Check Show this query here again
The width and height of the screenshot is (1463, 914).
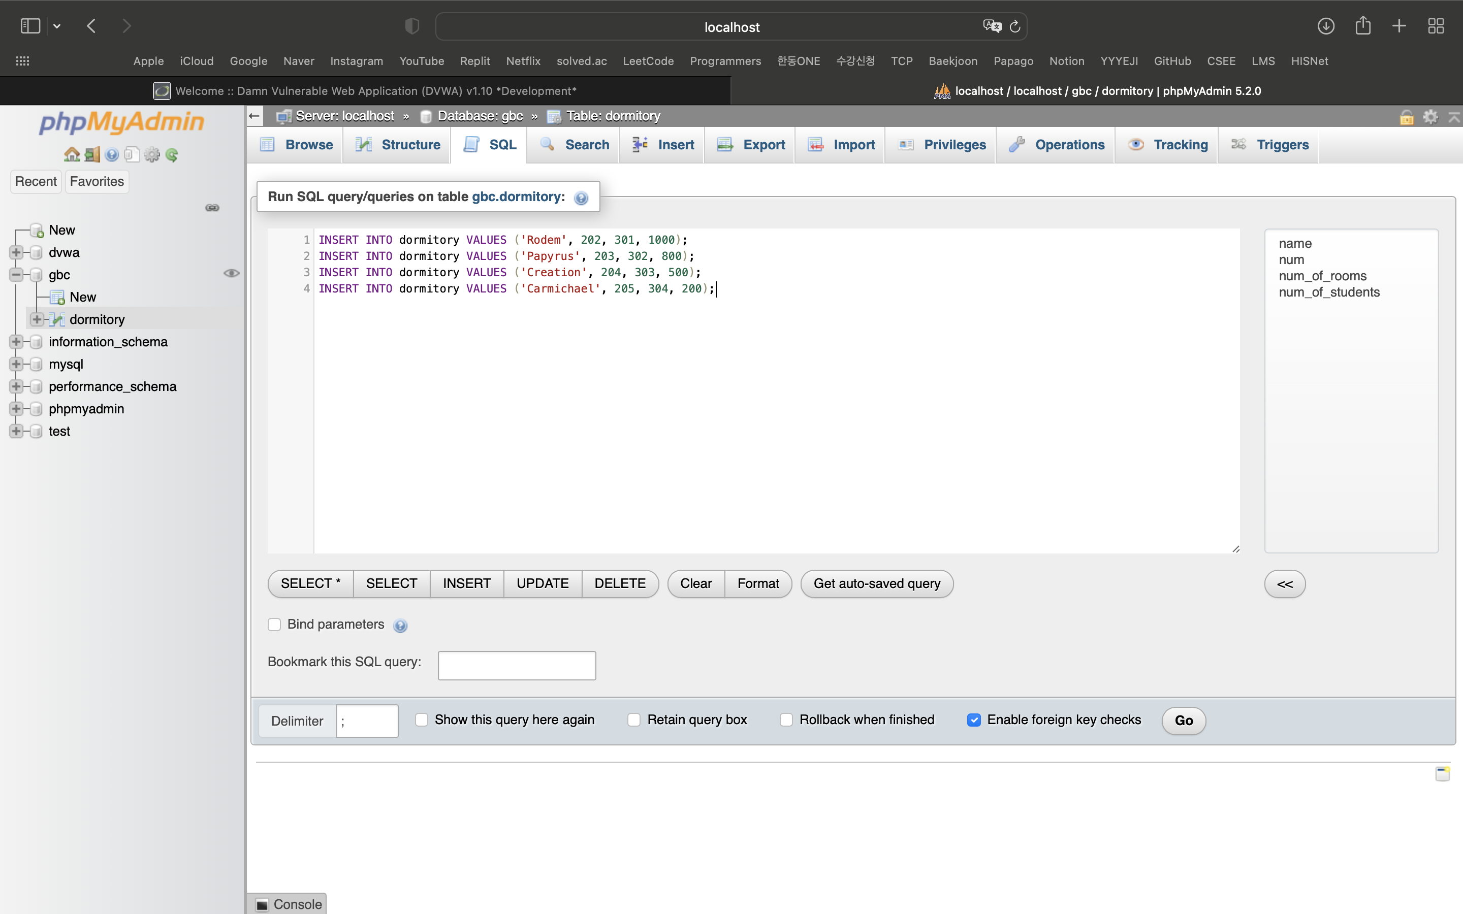pyautogui.click(x=422, y=720)
